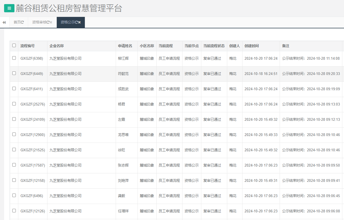Check the select-all checkbox in table header
344x220 pixels.
14,46
